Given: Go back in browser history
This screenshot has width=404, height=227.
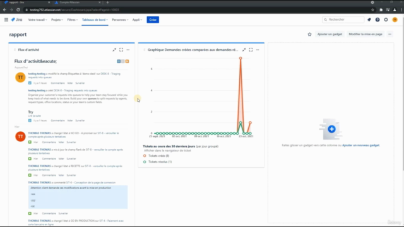Looking at the screenshot, I should click(x=4, y=10).
